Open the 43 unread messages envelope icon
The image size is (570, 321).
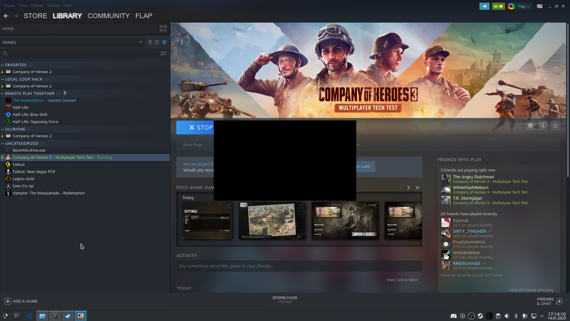point(498,6)
